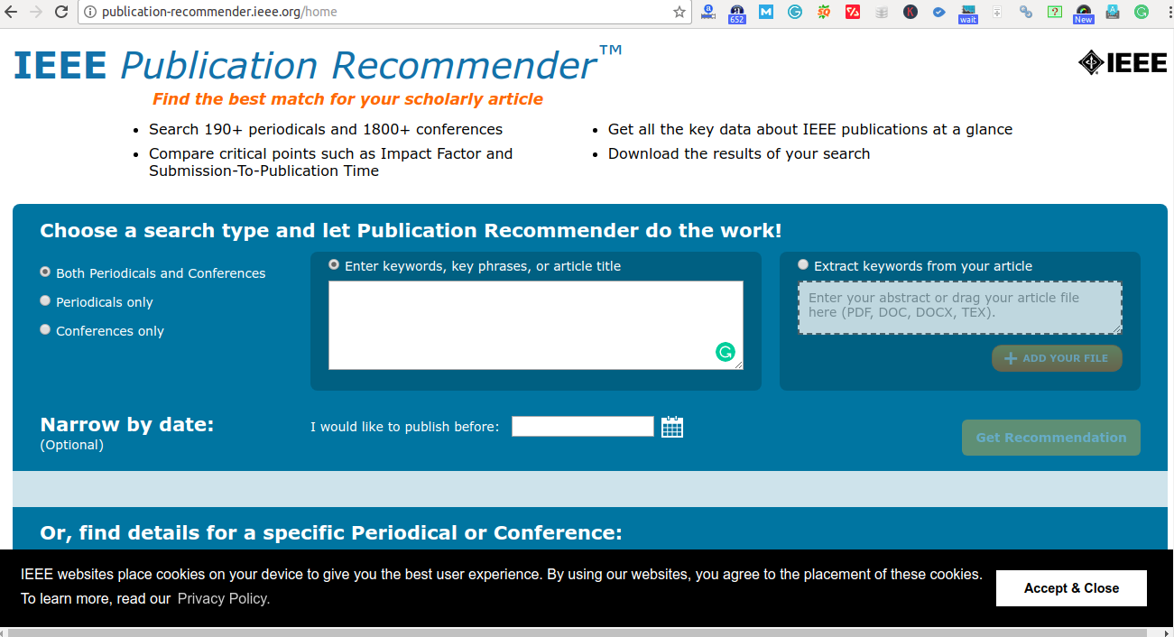Select the Conferences only radio button
The width and height of the screenshot is (1174, 637).
pos(45,329)
